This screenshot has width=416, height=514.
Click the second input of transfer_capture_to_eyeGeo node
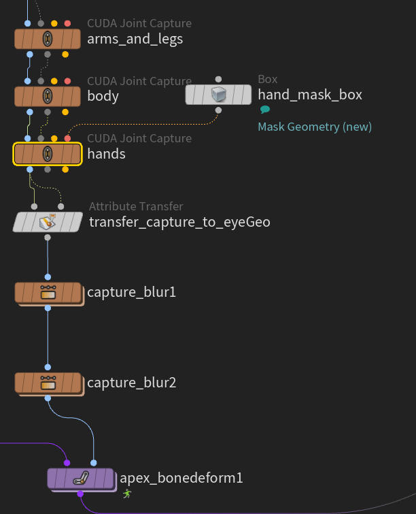(x=61, y=206)
